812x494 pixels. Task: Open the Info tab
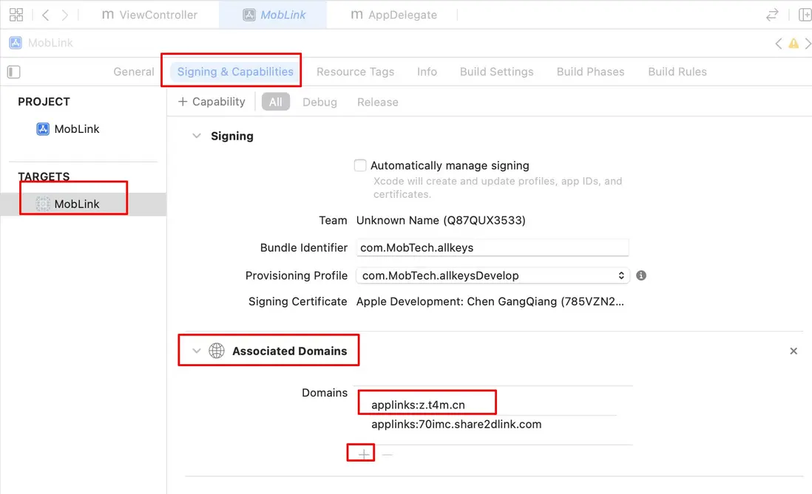427,72
